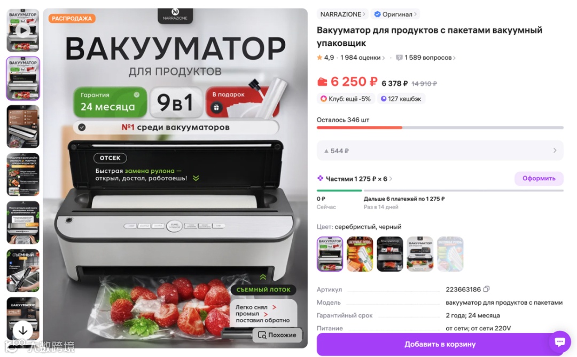Viewport: 577px width, 357px height.
Task: Open 1 589 вопросов section
Action: click(x=426, y=58)
